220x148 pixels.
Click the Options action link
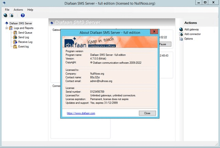click(188, 39)
